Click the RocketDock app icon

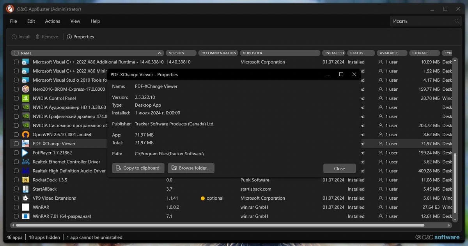click(x=25, y=180)
